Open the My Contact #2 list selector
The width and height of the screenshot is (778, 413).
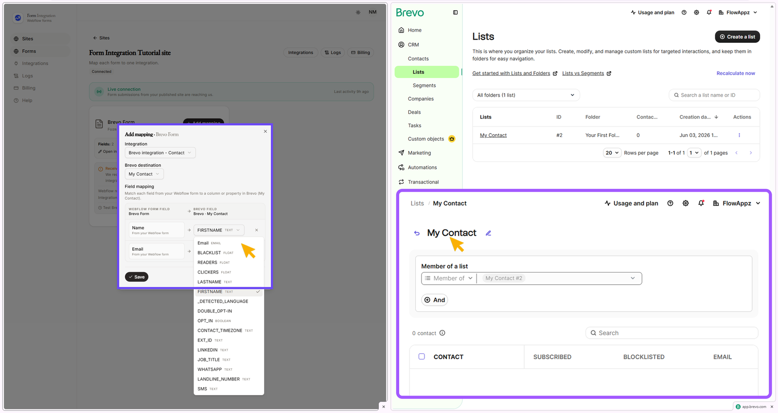click(x=560, y=278)
